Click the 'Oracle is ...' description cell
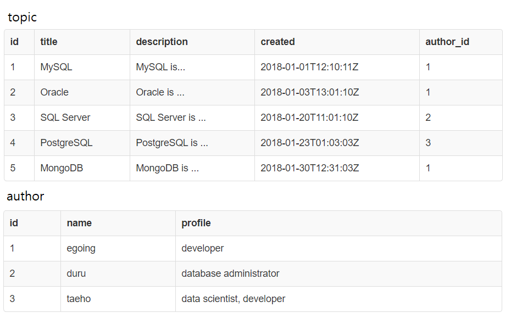 [x=192, y=92]
